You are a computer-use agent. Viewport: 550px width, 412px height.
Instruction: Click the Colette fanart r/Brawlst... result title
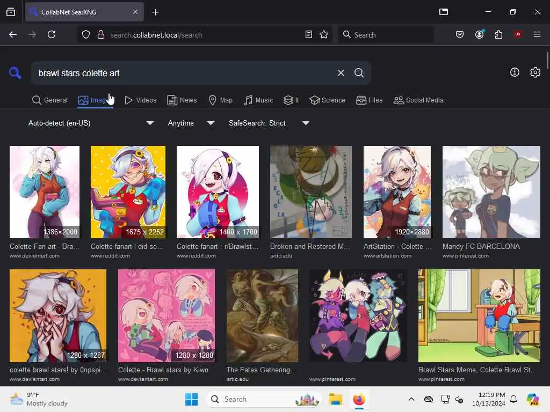click(x=217, y=246)
